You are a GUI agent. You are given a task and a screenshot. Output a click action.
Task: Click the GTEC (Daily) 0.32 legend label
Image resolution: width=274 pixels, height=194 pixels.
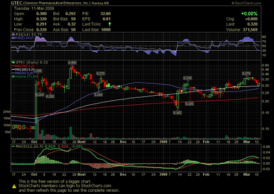tap(32, 62)
